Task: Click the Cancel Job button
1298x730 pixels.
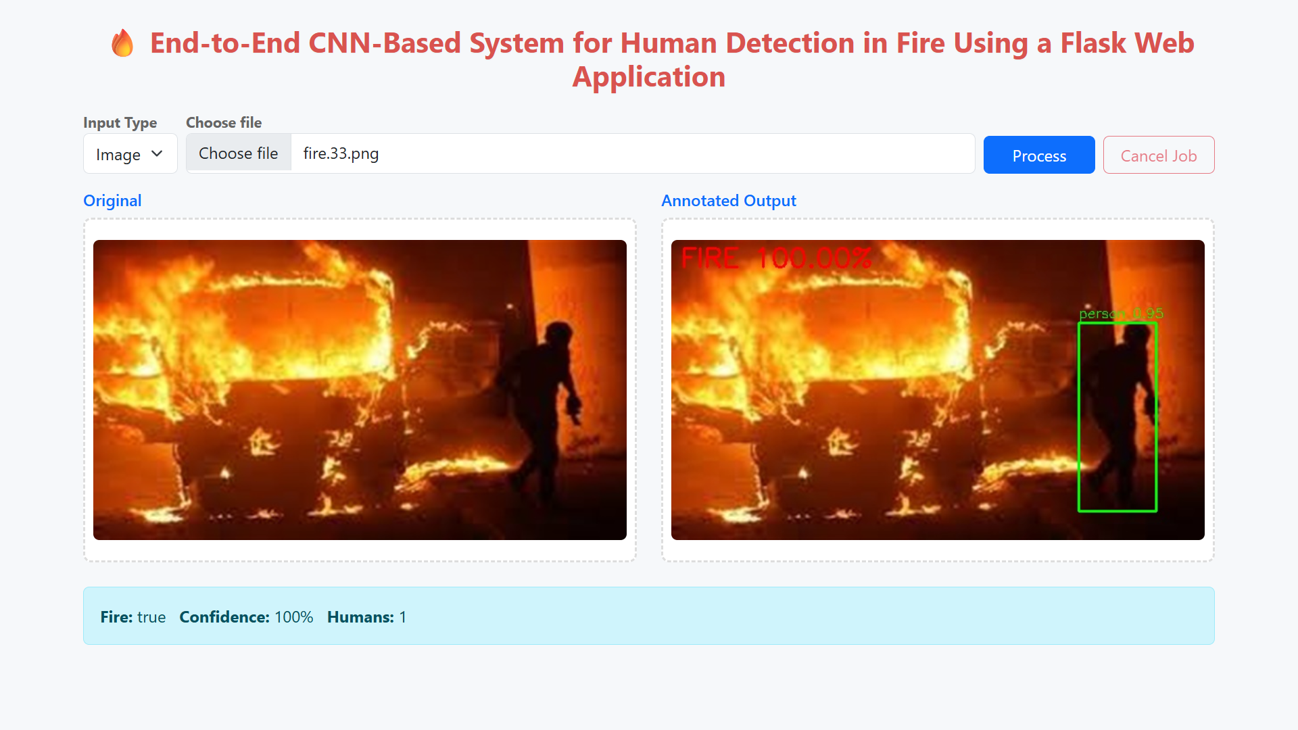Action: (x=1159, y=155)
